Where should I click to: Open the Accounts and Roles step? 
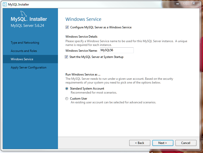[x=24, y=51]
